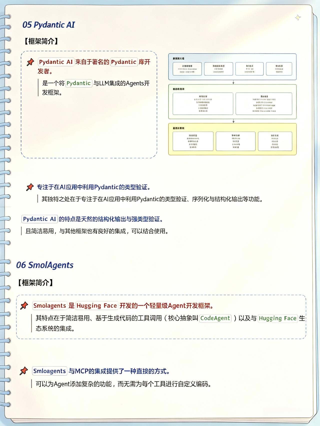
Task: Select the blue Pydantic AI code tag
Action: pyautogui.click(x=40, y=219)
